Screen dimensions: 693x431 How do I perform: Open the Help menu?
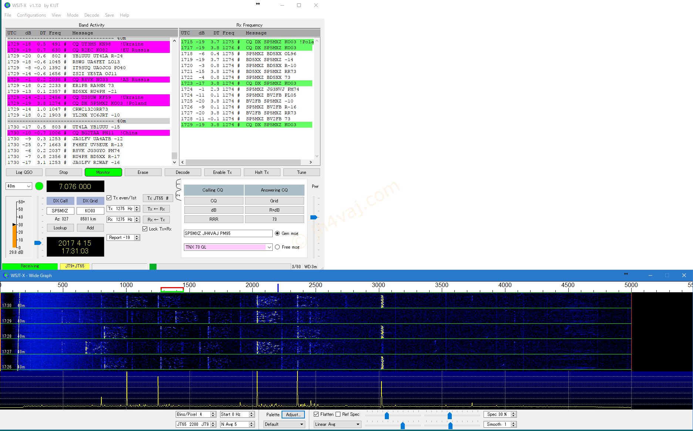click(124, 15)
